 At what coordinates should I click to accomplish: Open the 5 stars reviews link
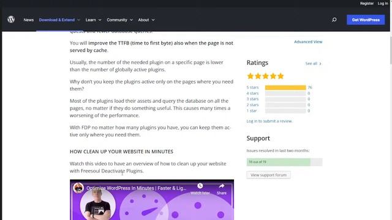(252, 87)
